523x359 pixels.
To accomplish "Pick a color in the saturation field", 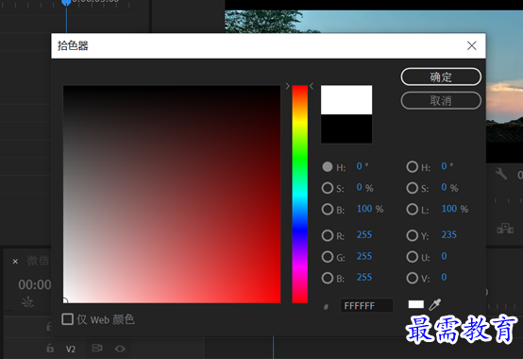I will coord(172,195).
